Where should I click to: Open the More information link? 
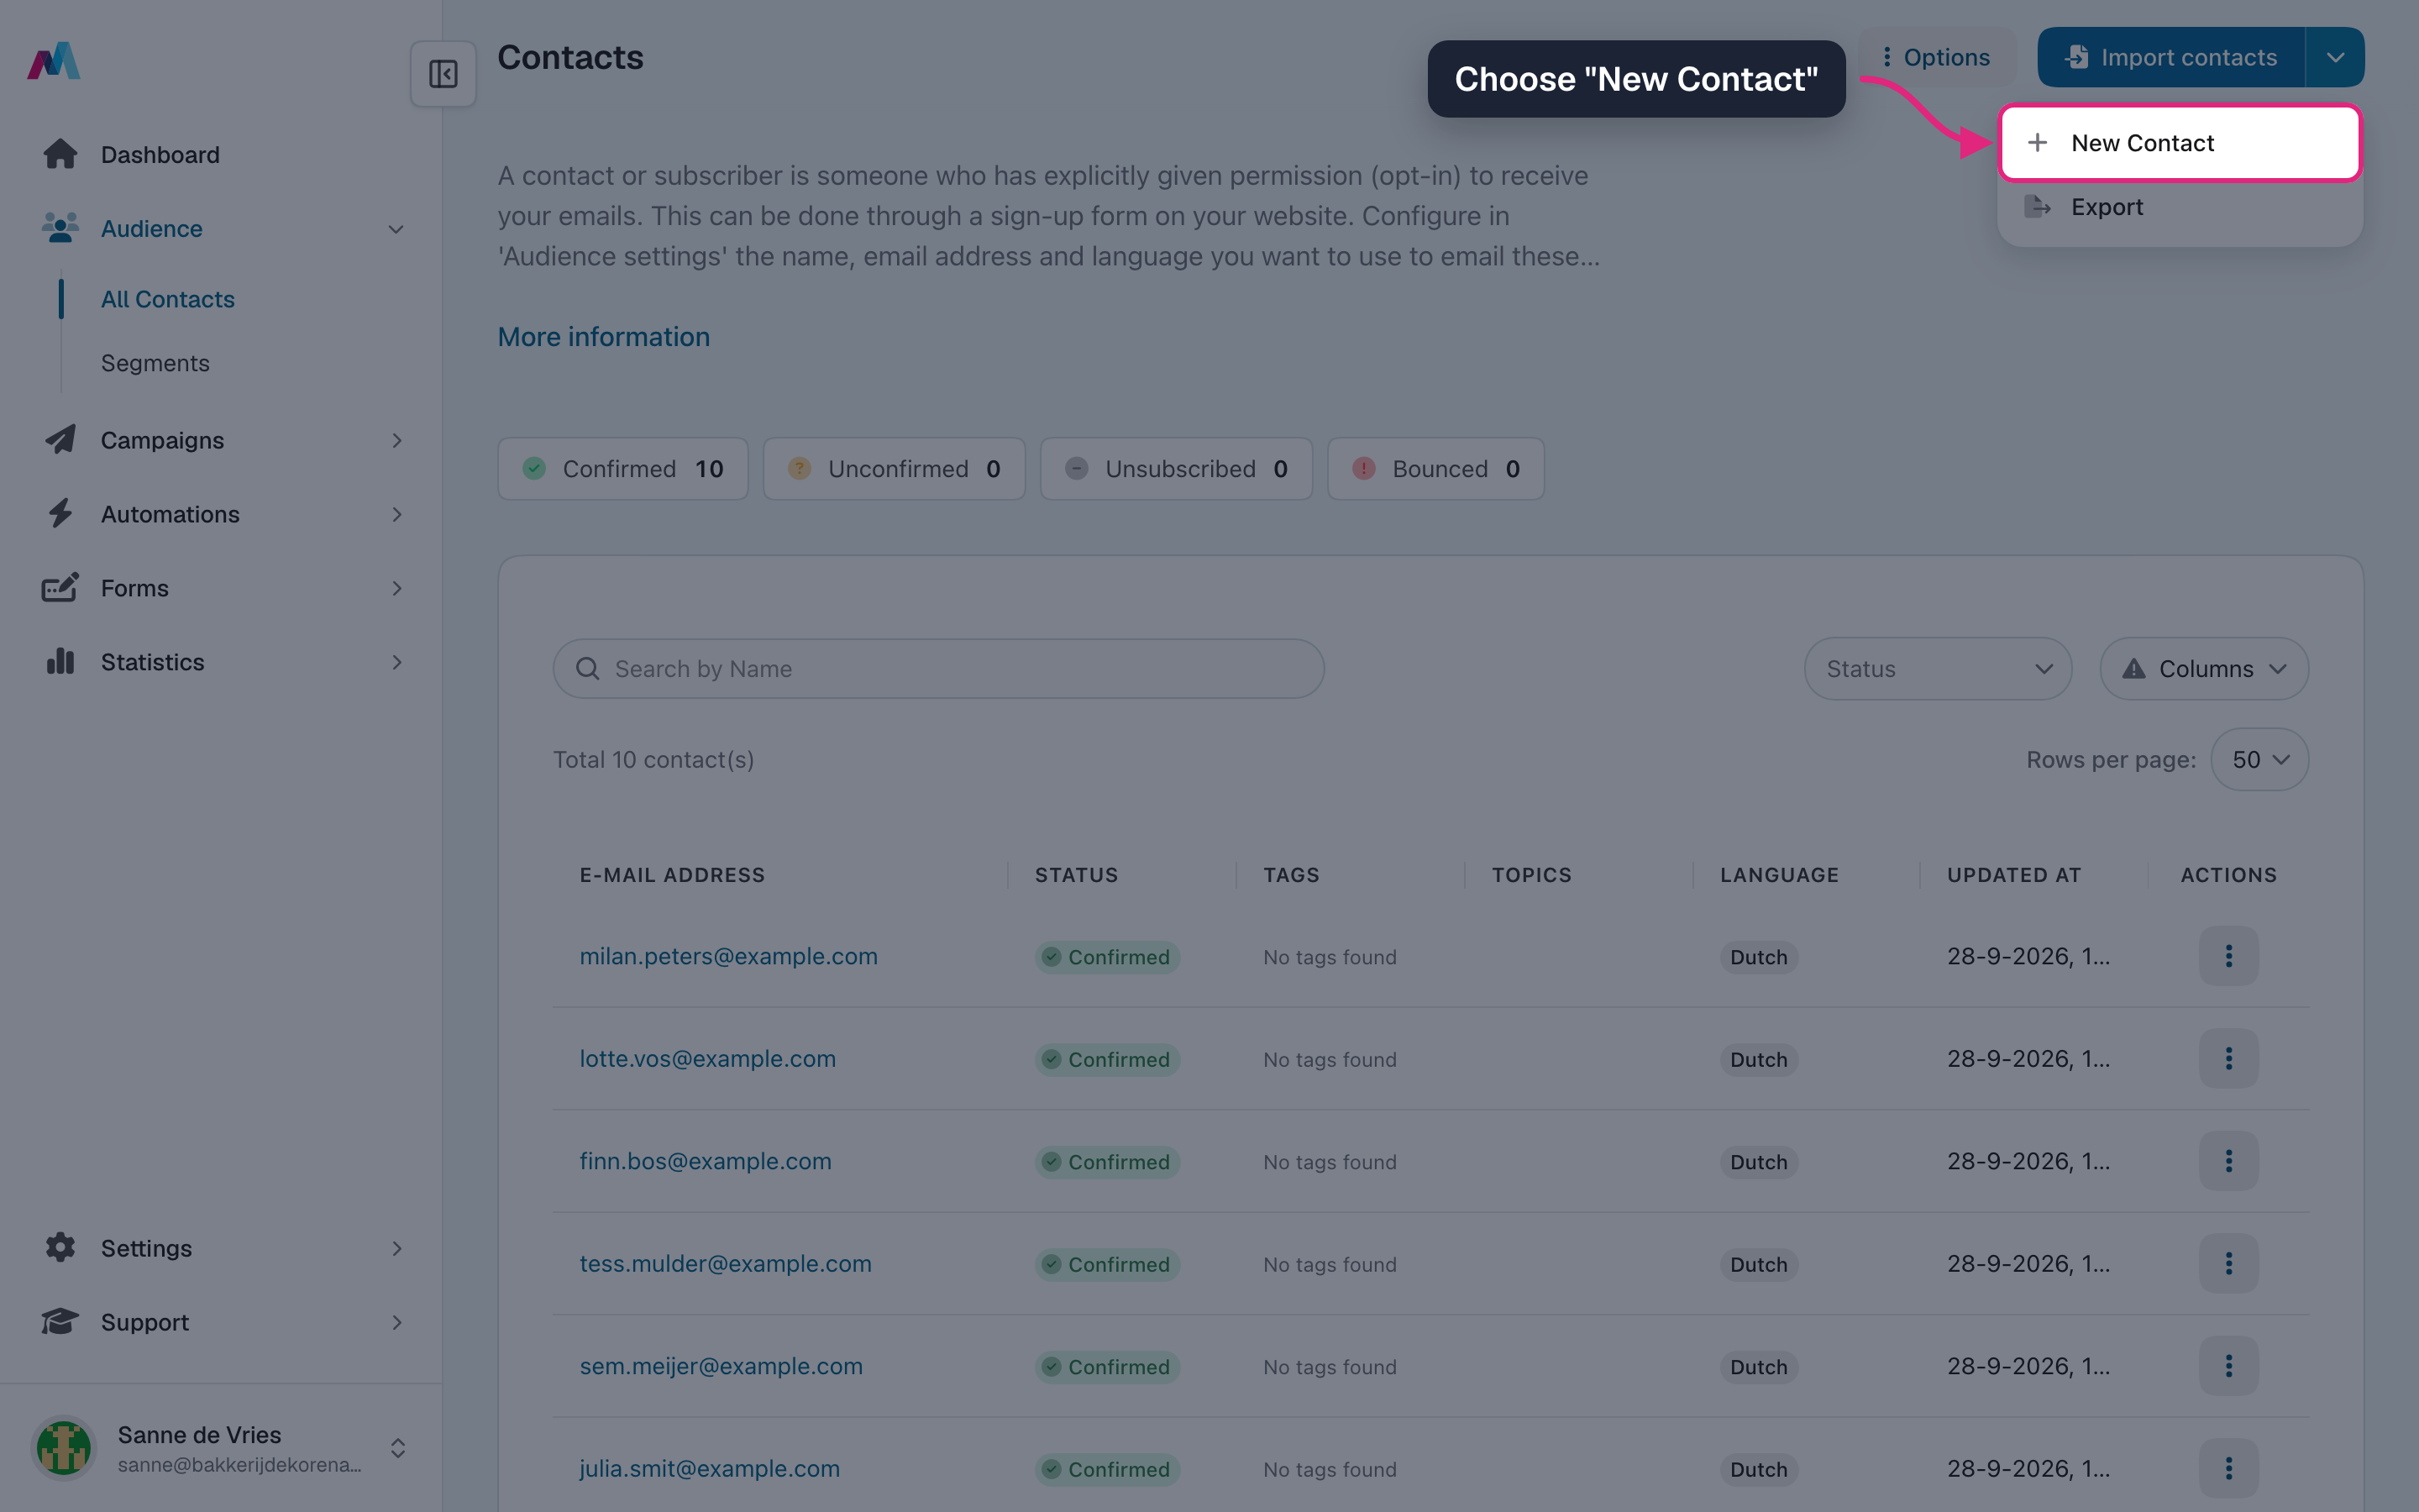click(604, 337)
